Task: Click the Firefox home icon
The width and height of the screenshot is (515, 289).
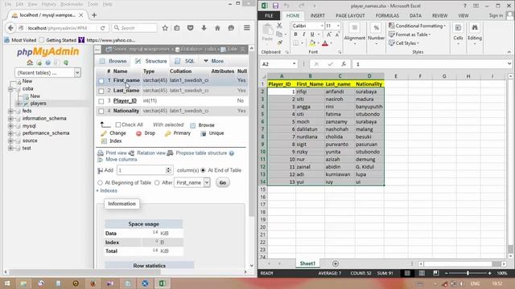Action: tap(217, 28)
